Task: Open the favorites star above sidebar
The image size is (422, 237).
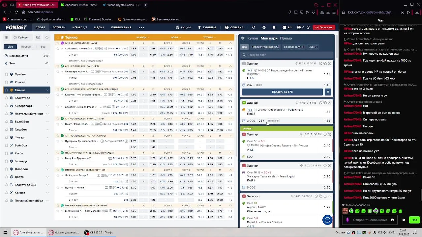Action: [47, 38]
